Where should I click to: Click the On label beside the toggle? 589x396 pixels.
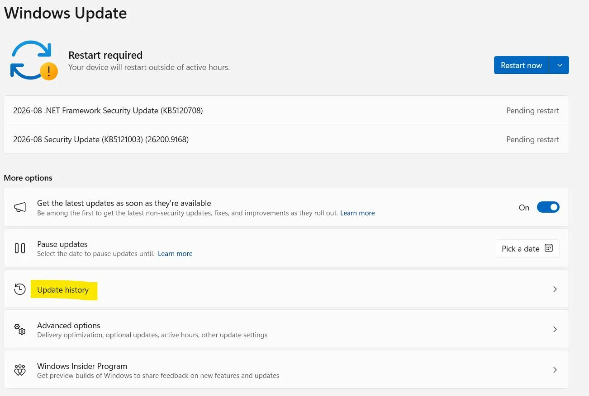pyautogui.click(x=524, y=208)
